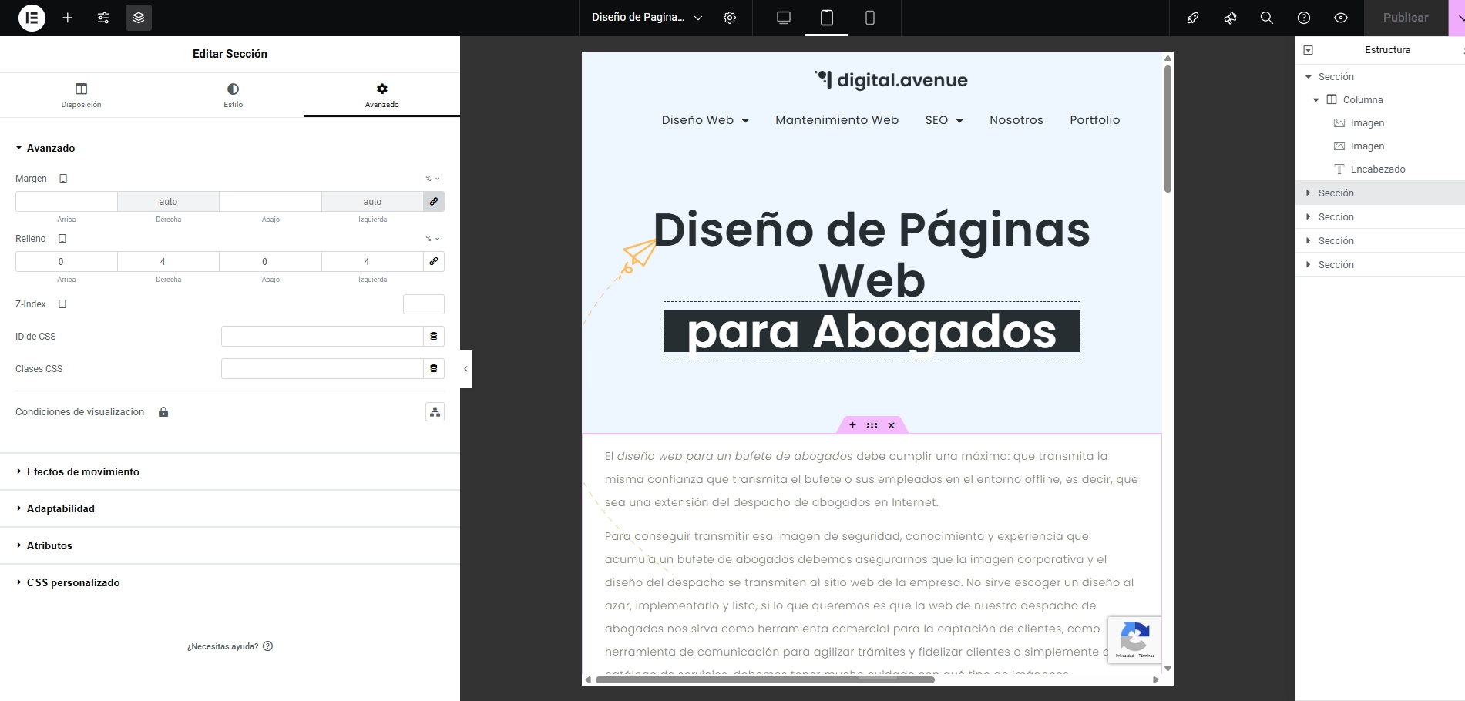Open the 'Diseño de Pagina...' page dropdown

click(x=644, y=17)
